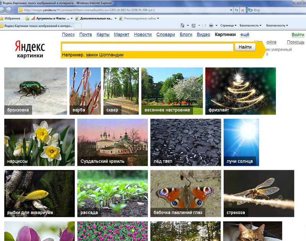Refresh the page using the address bar icon
This screenshot has height=241, width=306.
click(236, 10)
